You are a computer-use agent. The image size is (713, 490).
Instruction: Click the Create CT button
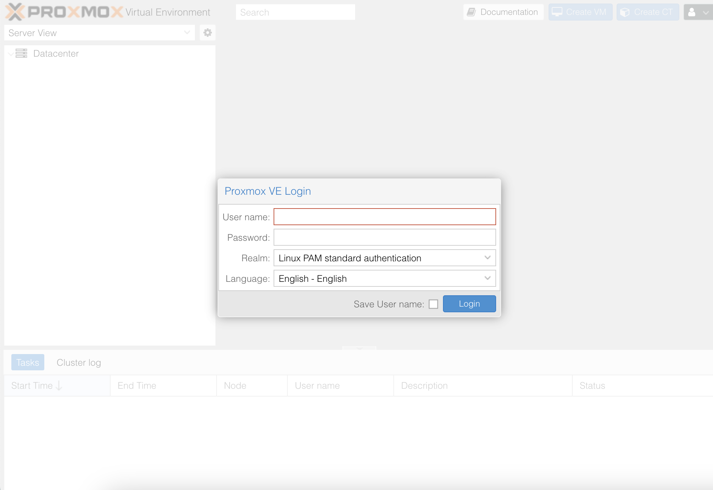pos(647,12)
